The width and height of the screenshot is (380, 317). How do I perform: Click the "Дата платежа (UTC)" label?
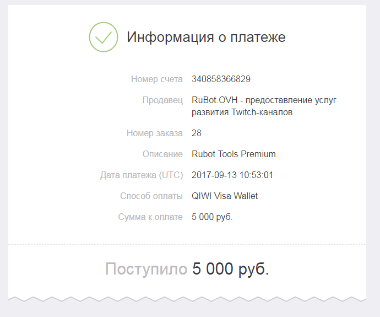tap(141, 175)
